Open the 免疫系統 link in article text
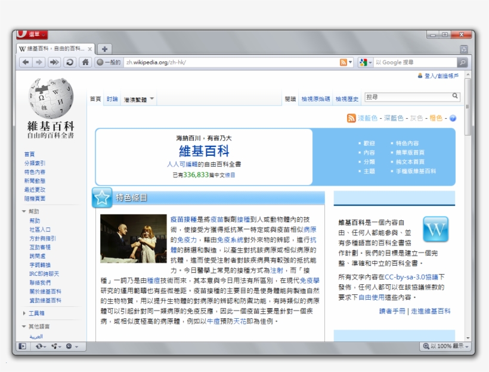 pyautogui.click(x=230, y=240)
